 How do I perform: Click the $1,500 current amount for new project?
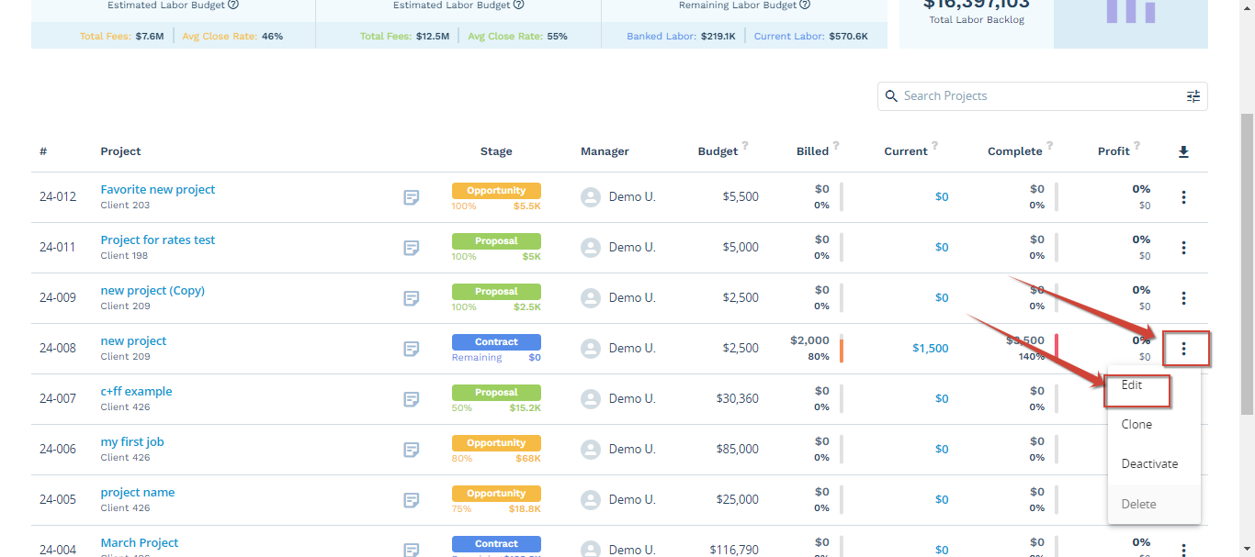pyautogui.click(x=931, y=348)
